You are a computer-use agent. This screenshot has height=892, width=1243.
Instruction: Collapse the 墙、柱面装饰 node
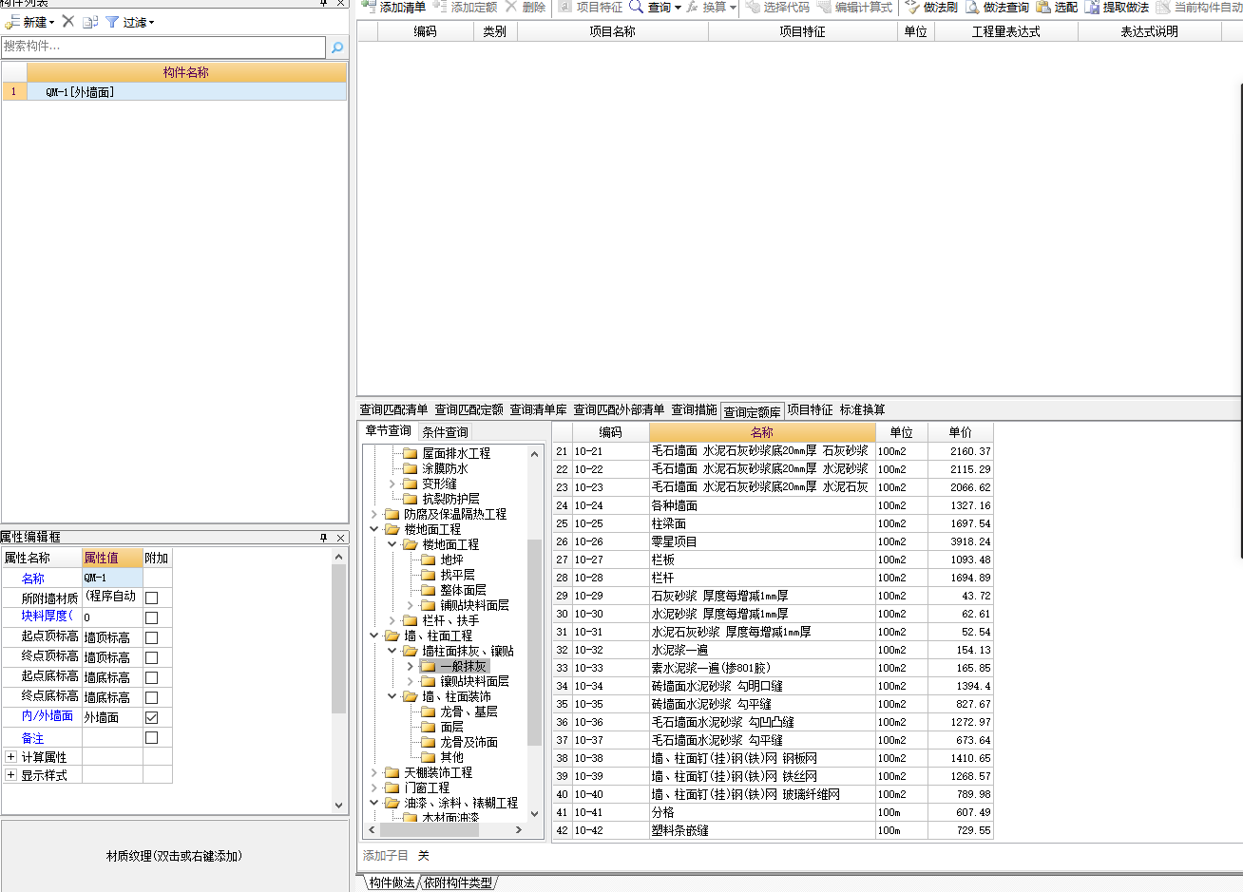(x=392, y=696)
